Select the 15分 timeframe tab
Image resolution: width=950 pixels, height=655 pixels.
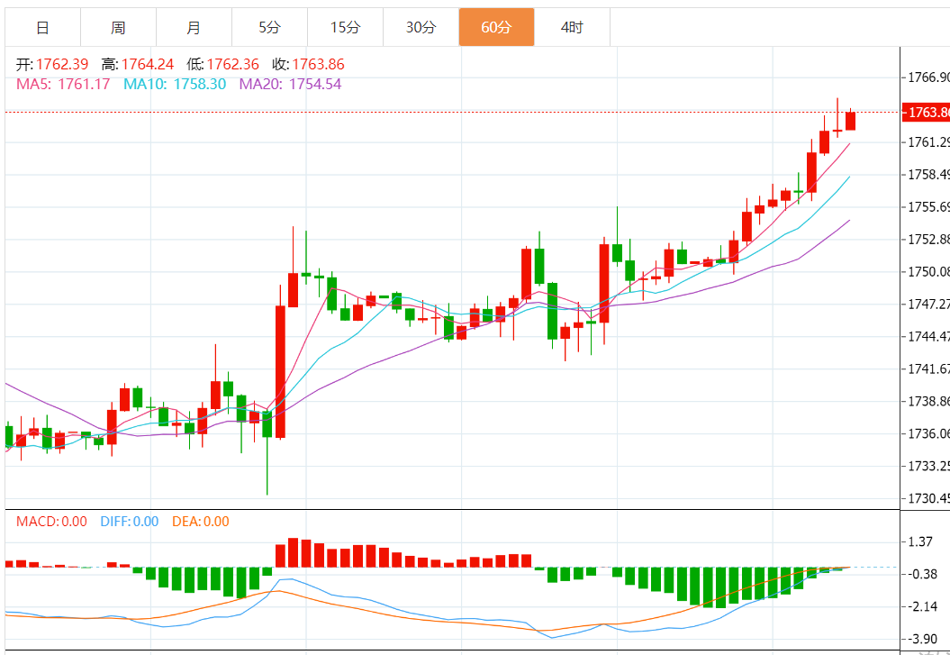(x=346, y=27)
